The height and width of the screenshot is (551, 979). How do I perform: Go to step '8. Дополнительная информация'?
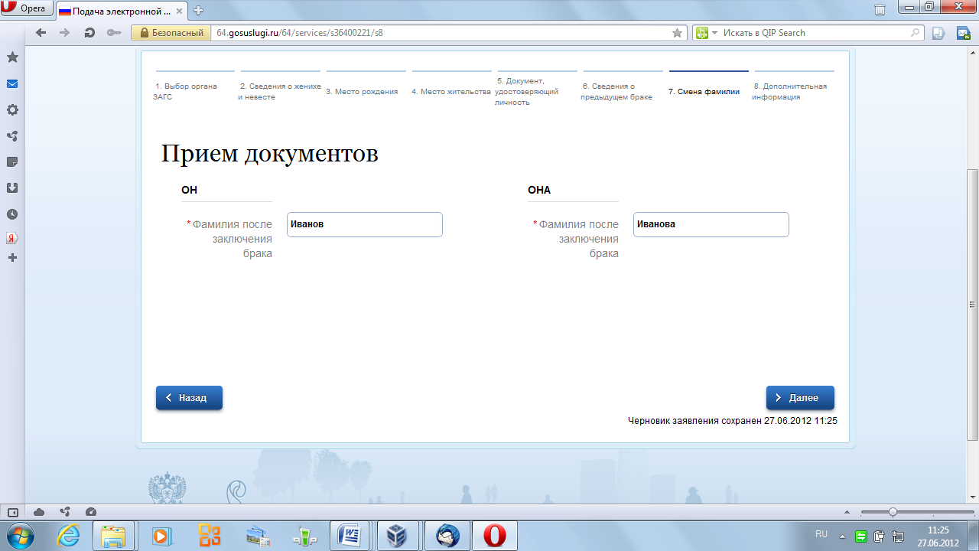coord(789,91)
